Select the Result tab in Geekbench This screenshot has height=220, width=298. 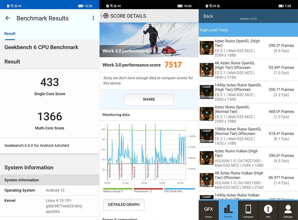tap(10, 34)
